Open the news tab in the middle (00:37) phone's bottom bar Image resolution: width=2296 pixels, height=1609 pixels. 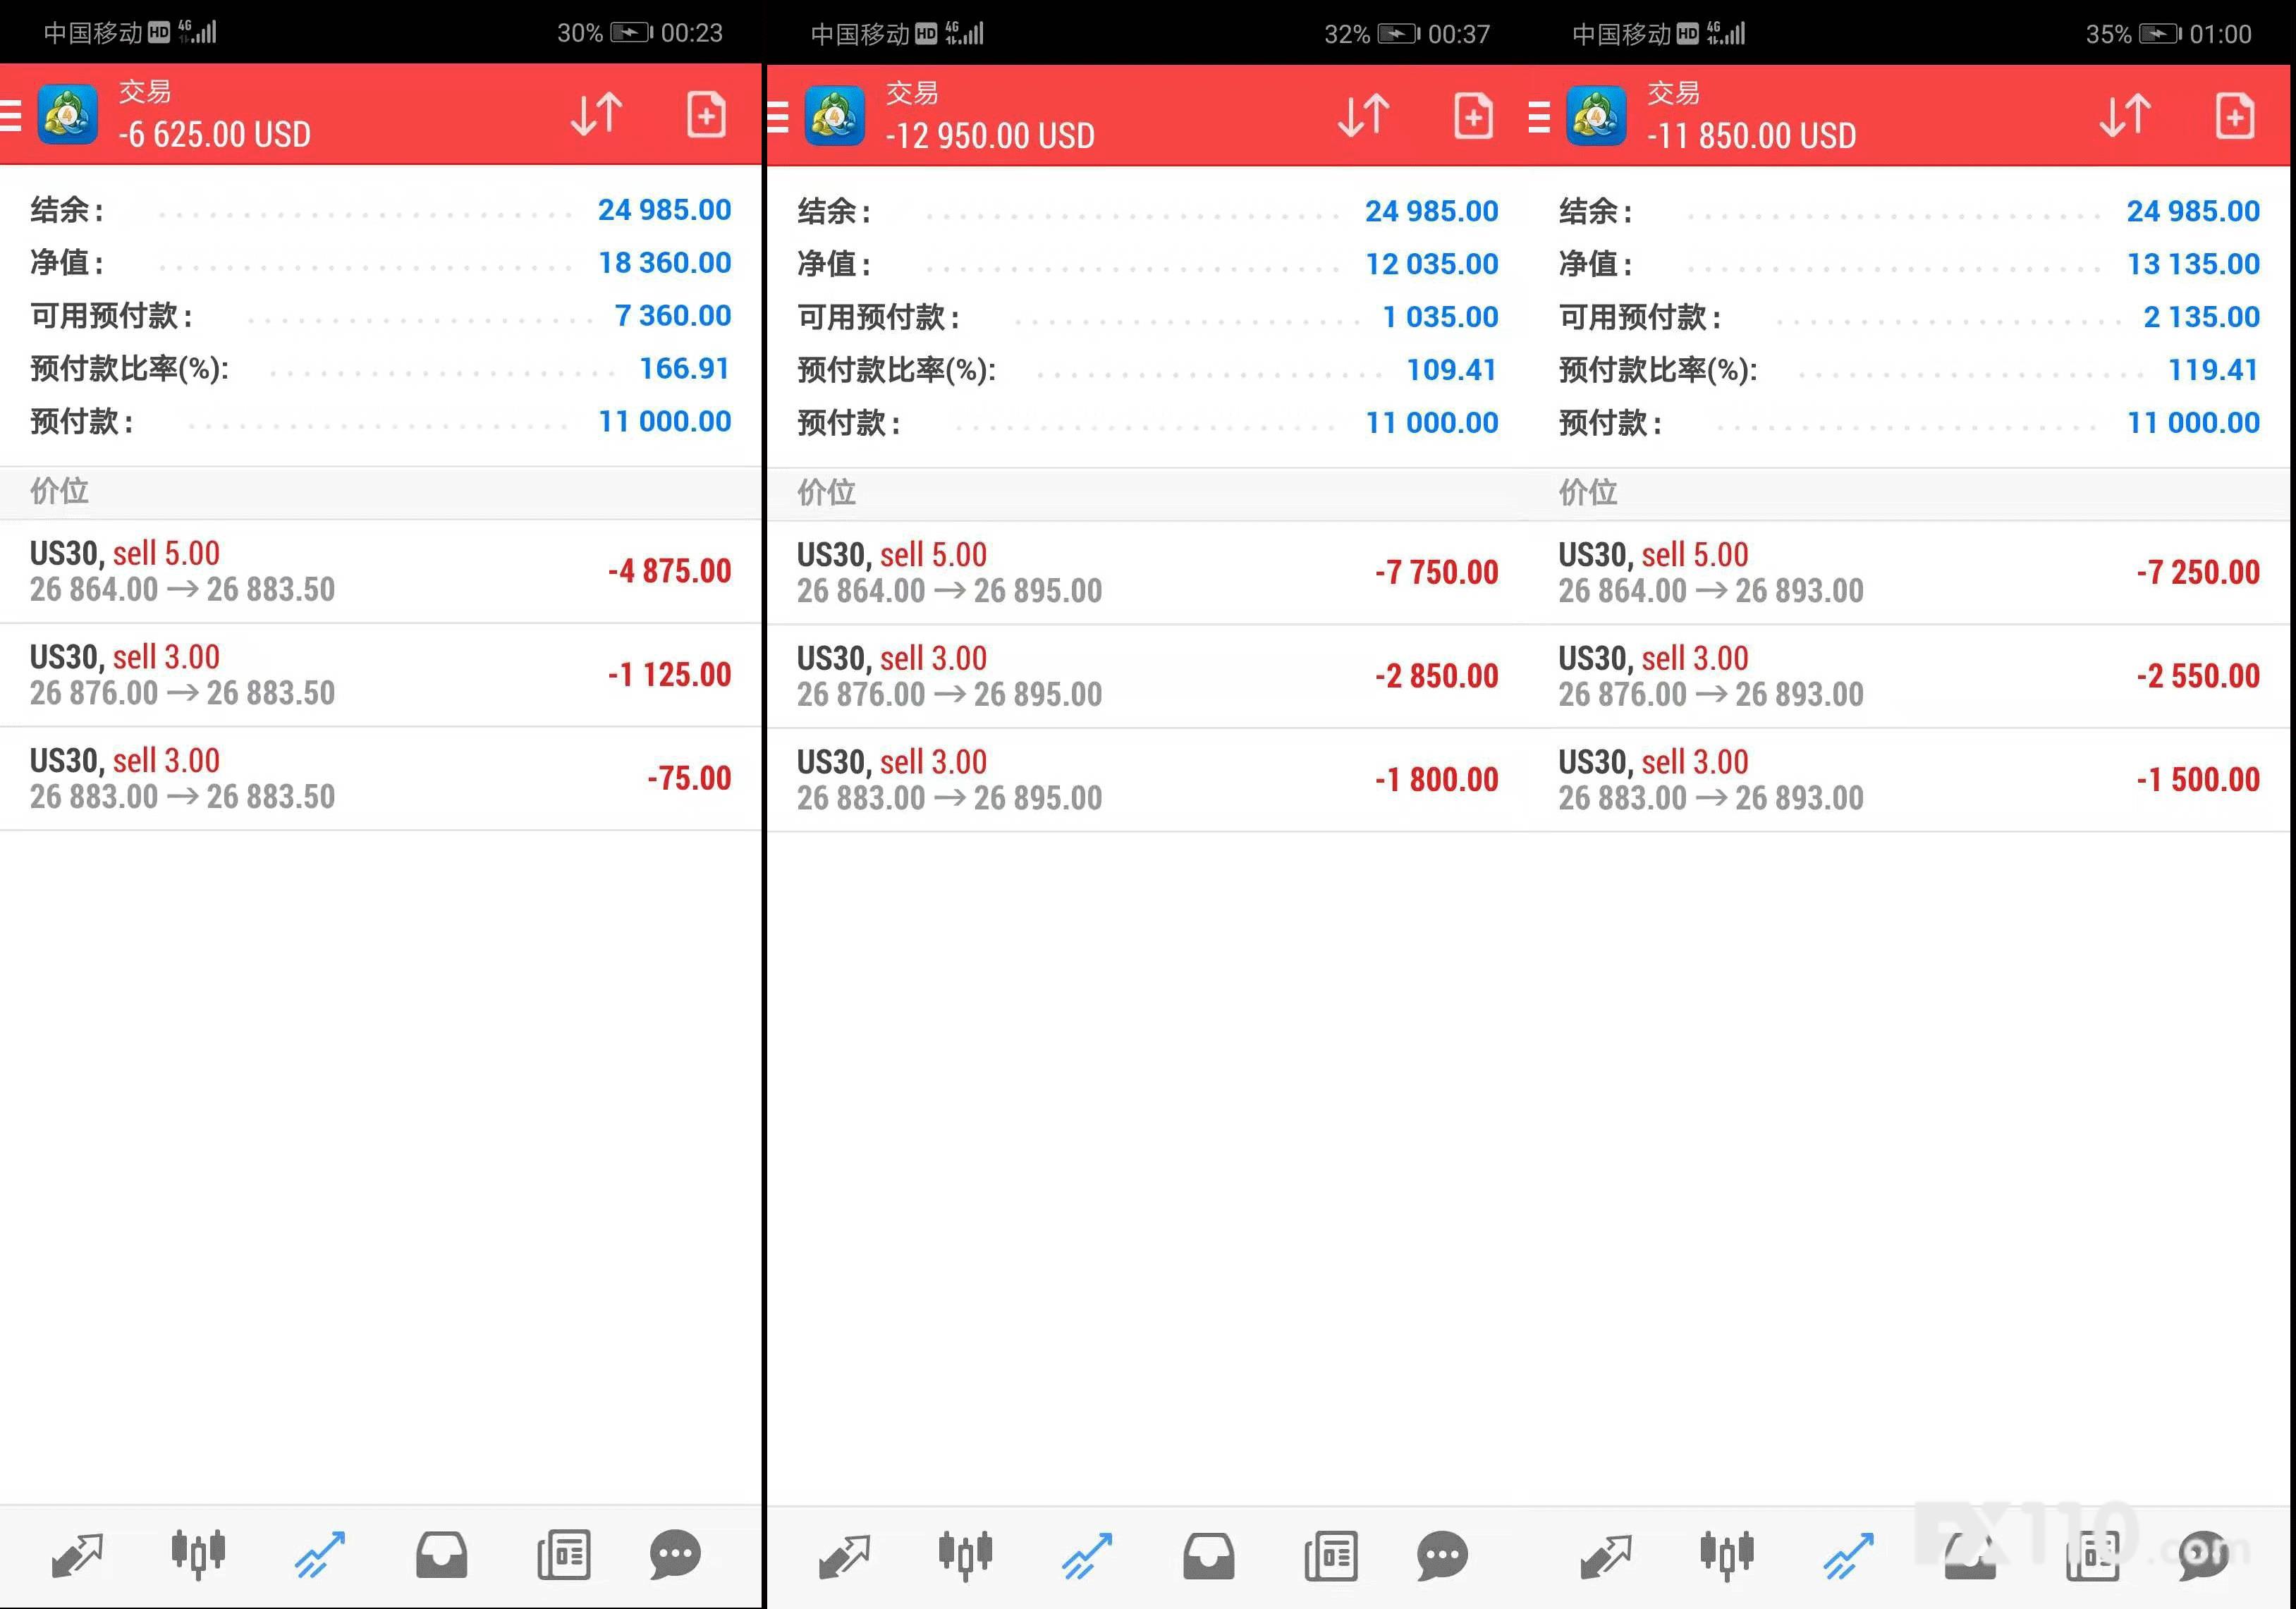1330,1555
